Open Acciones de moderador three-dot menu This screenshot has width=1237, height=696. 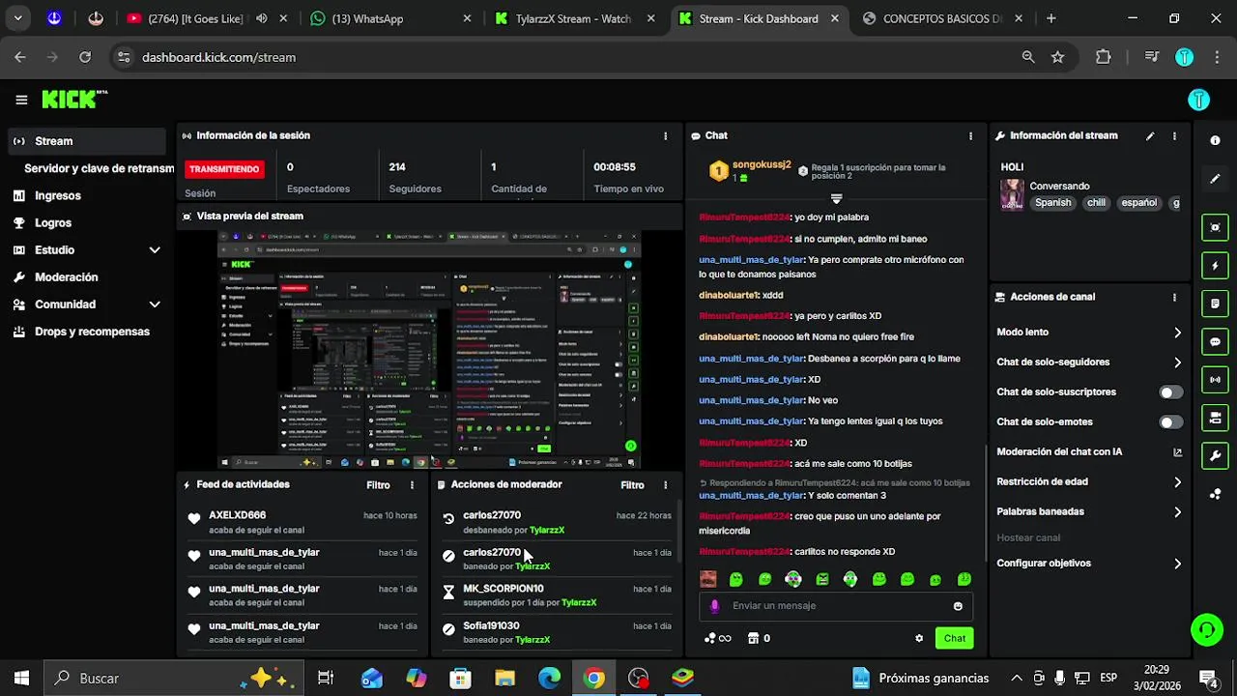click(665, 485)
